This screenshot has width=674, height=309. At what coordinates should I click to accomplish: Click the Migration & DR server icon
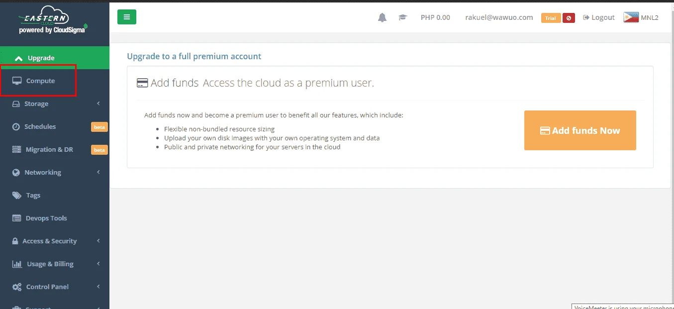(17, 149)
